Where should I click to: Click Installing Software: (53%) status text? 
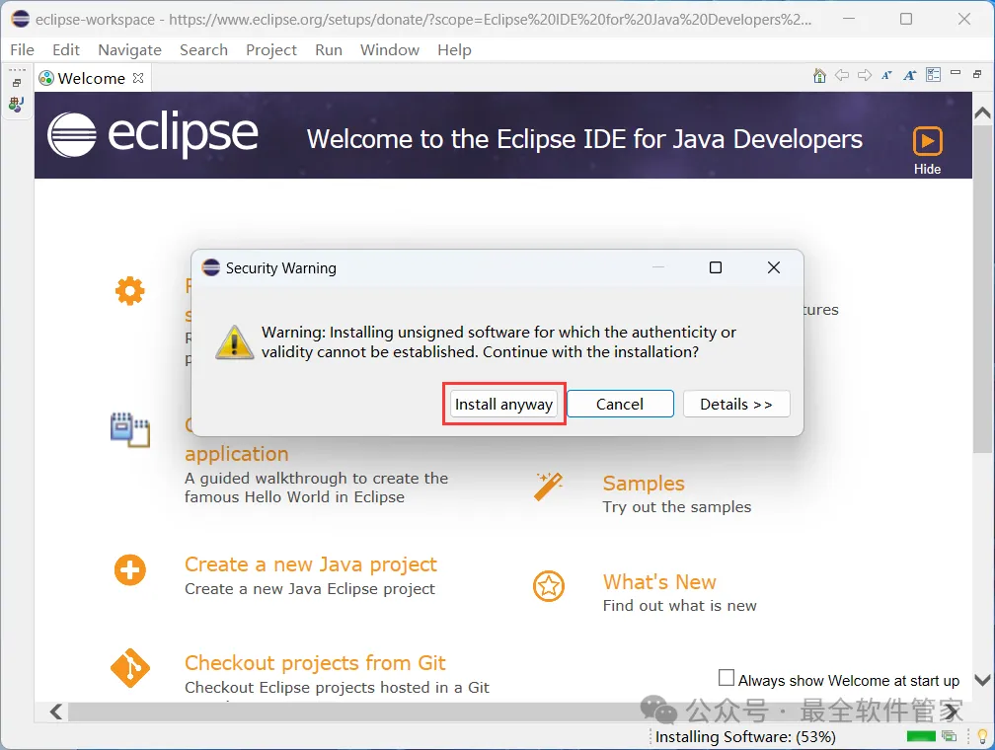coord(745,736)
